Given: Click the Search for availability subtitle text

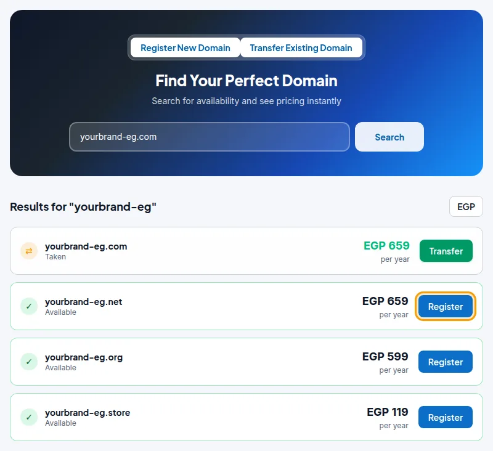Looking at the screenshot, I should point(246,101).
